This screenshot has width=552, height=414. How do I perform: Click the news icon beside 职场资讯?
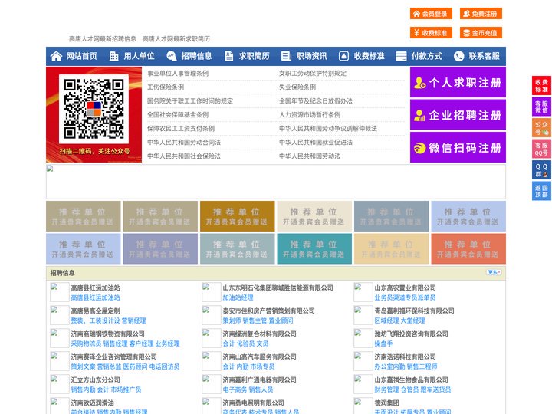286,56
